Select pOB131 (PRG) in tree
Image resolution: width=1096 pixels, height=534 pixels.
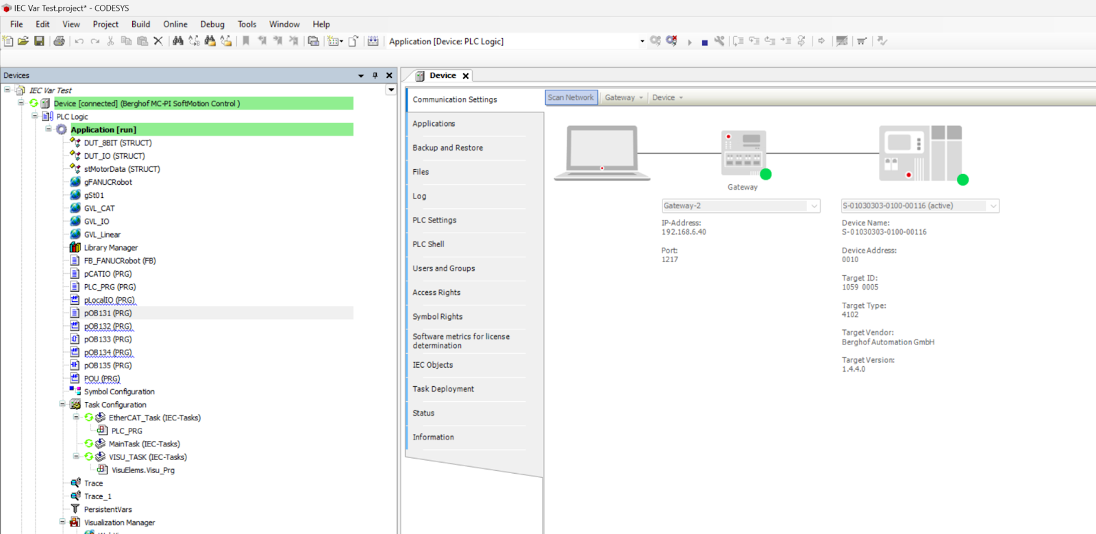tap(108, 313)
